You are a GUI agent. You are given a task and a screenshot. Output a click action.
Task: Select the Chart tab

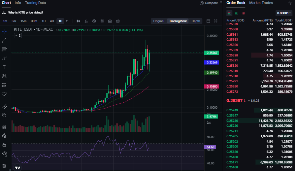point(6,3)
